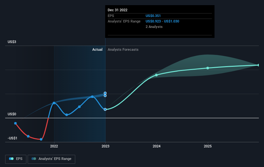Toggle the EPS legend series
Image resolution: width=264 pixels, height=167 pixels.
pos(16,159)
